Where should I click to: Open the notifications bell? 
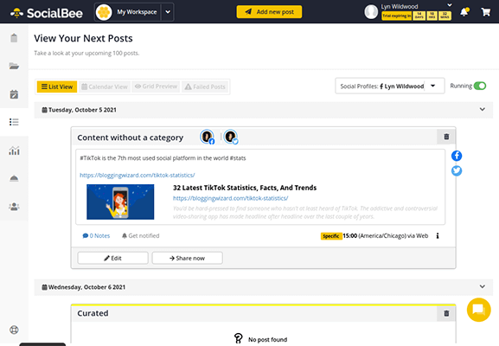(x=464, y=12)
